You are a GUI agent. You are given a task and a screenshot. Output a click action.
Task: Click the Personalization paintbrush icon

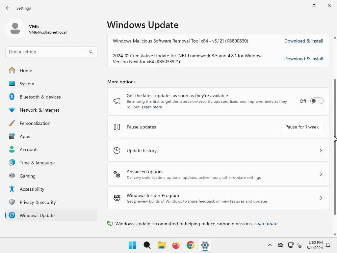12,123
